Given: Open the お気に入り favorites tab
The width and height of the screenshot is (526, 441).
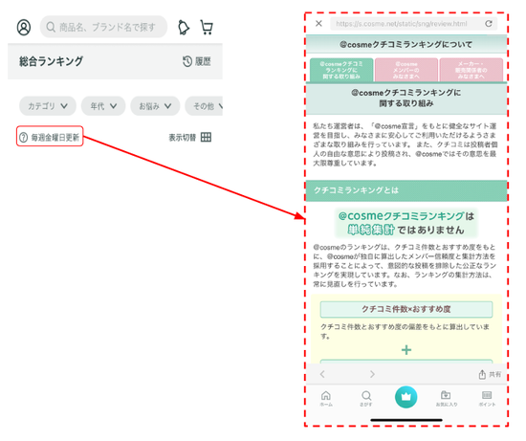Looking at the screenshot, I should [447, 398].
